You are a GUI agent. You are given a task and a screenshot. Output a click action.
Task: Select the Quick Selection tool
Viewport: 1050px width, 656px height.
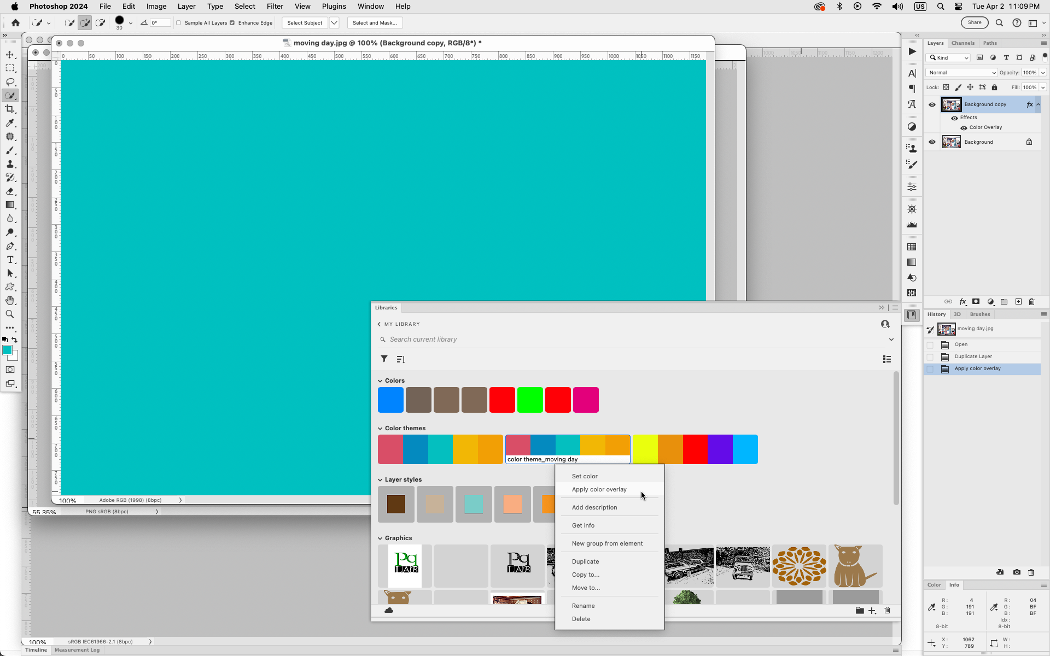(10, 95)
